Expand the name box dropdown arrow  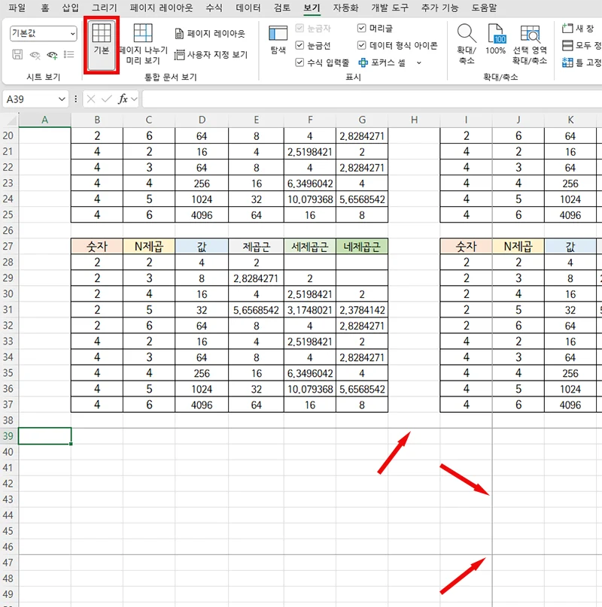[x=62, y=99]
